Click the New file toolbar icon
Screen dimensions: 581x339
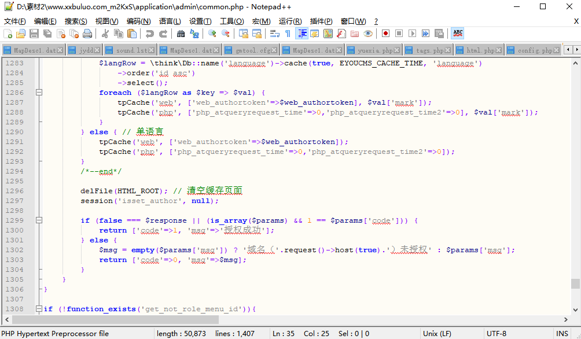(x=8, y=34)
